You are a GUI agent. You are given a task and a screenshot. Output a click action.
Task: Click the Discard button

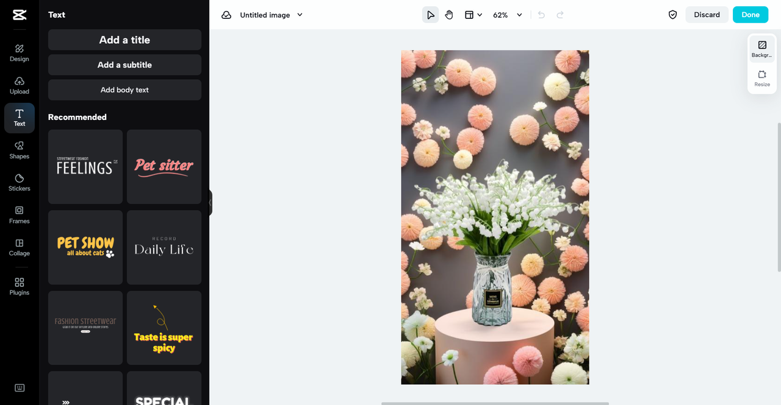[707, 15]
